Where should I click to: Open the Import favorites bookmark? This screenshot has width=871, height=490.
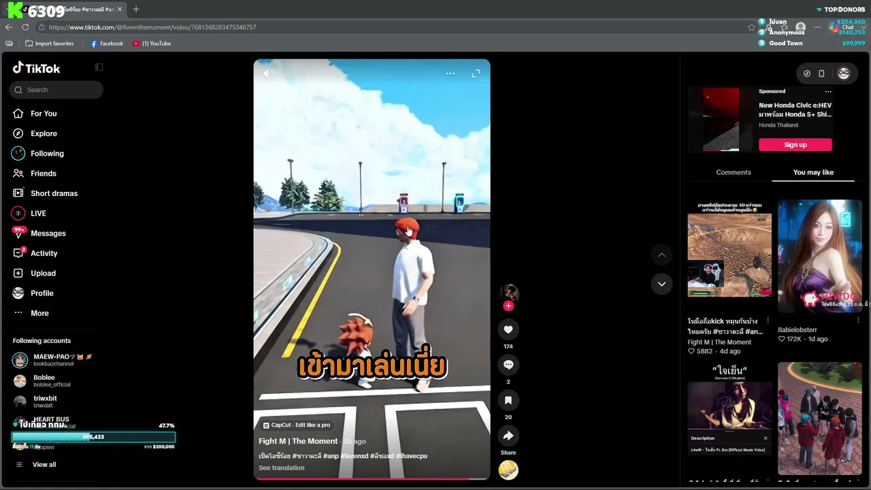pos(50,44)
